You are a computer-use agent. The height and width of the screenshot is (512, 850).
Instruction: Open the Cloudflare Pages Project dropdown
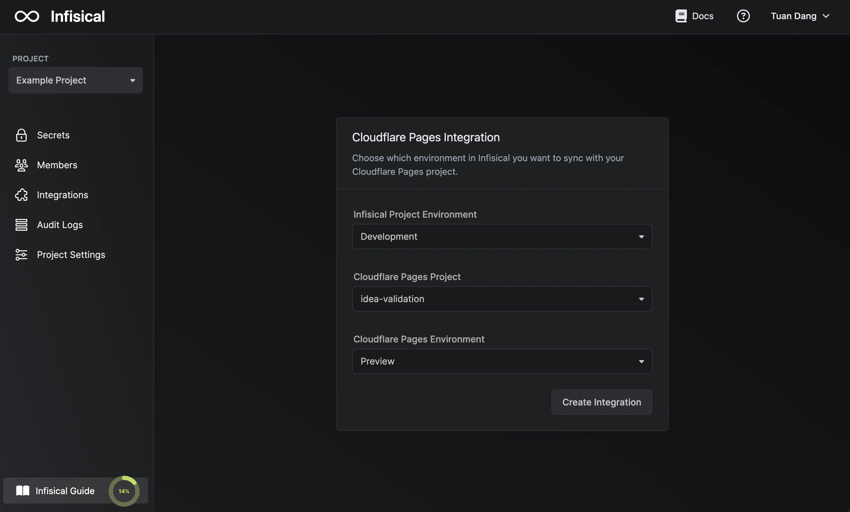click(502, 299)
